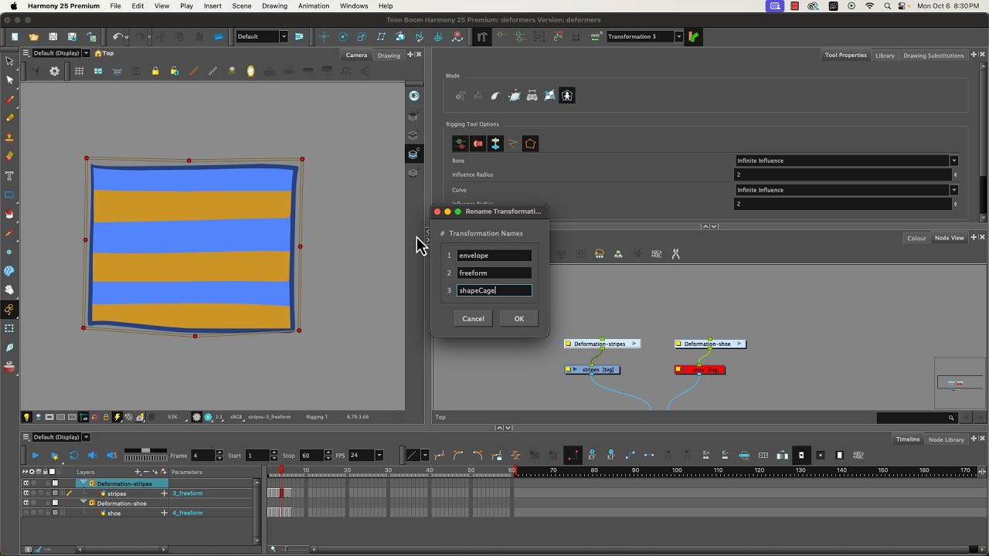Viewport: 989px width, 556px height.
Task: Click the scissors-like icon in Node View toolbar
Action: (x=675, y=253)
